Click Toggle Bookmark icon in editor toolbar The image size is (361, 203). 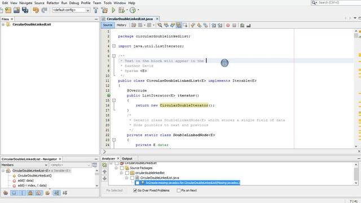[206, 25]
